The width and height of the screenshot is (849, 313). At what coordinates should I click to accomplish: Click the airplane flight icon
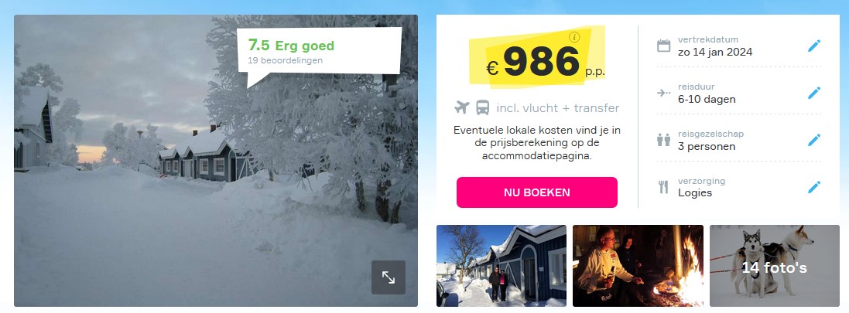(x=462, y=107)
